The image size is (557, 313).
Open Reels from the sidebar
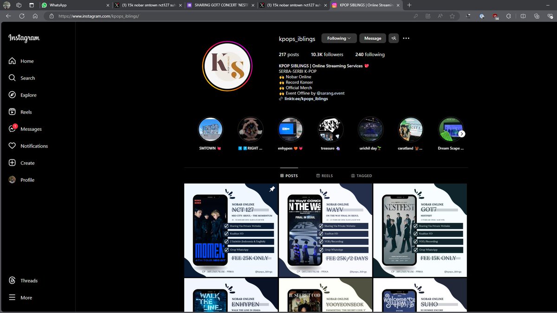pos(20,112)
